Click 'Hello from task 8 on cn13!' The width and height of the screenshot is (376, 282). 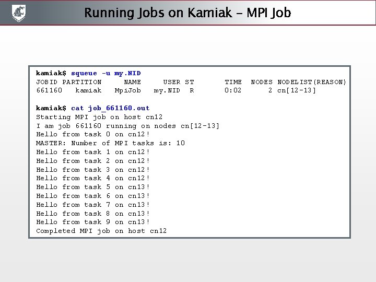pyautogui.click(x=93, y=214)
